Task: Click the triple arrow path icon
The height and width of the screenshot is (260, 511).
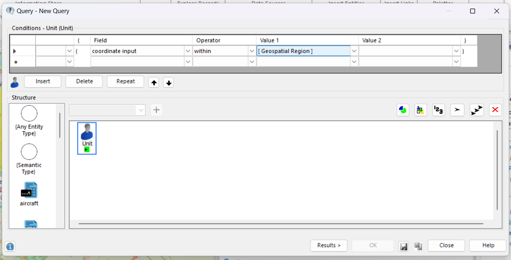Action: point(477,110)
